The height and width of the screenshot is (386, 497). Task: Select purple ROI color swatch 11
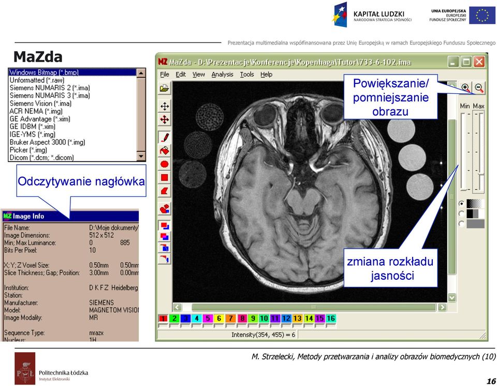[275, 318]
